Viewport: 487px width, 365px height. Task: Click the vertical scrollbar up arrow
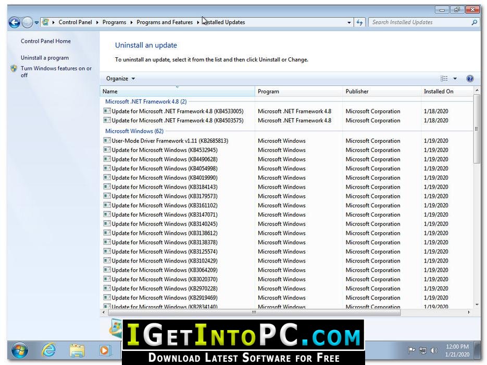coord(477,90)
